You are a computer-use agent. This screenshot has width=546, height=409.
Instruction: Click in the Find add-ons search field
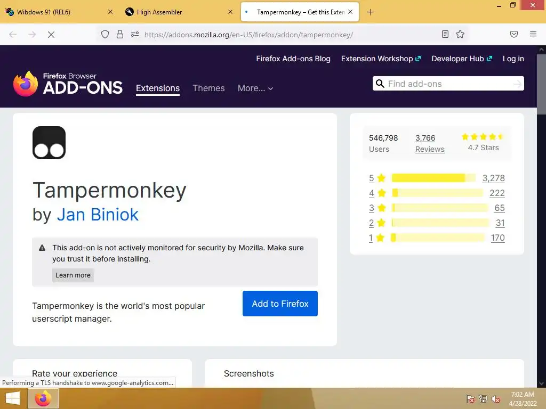[448, 84]
